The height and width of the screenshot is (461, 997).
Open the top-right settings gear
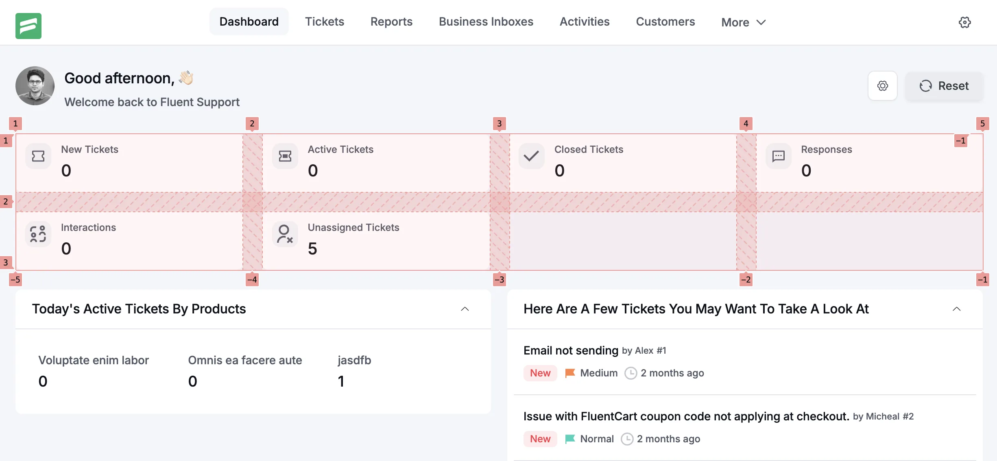pos(964,22)
